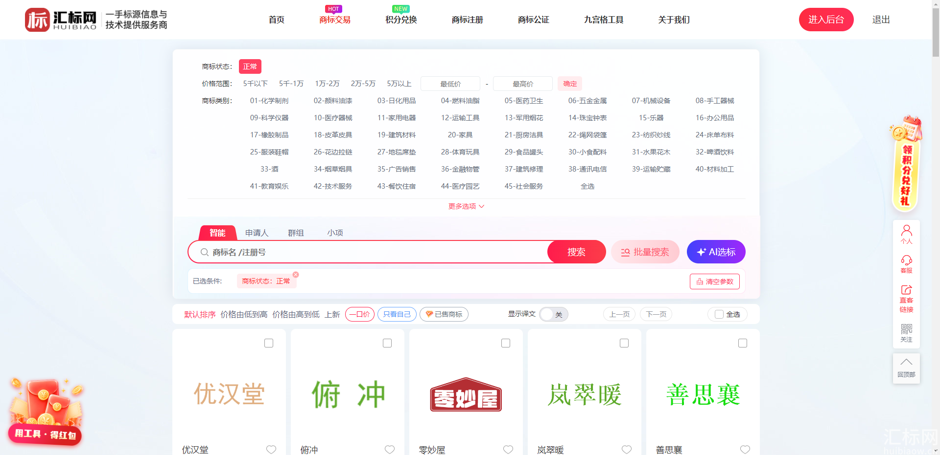The image size is (940, 455).
Task: Click the 商标名/注册号 search field
Action: click(372, 252)
